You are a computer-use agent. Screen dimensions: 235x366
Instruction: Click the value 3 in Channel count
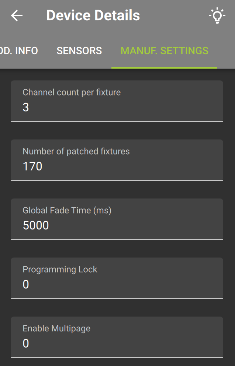click(x=26, y=107)
